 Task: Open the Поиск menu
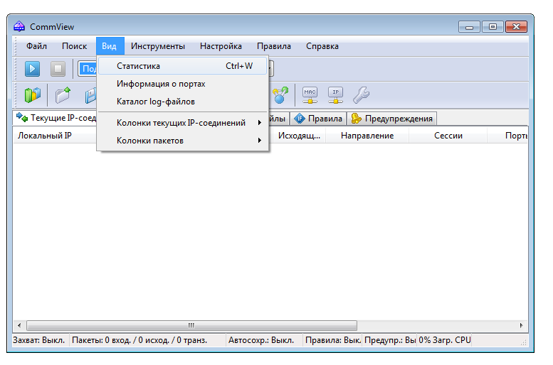tap(74, 46)
